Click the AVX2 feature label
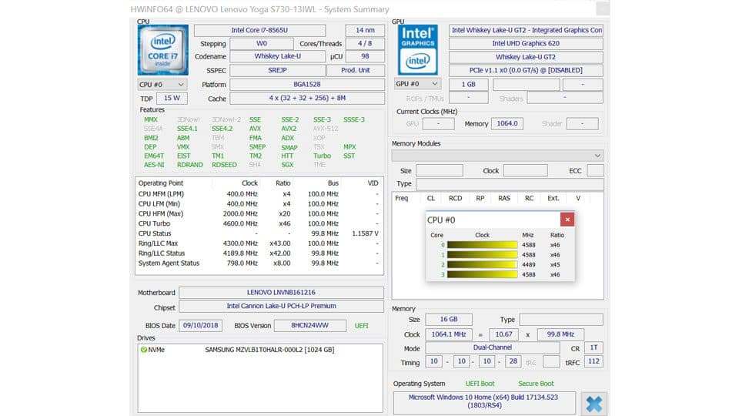Screen dimensions: 739x416 pyautogui.click(x=289, y=129)
